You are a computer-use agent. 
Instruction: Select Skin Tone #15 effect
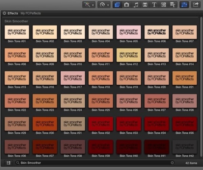click(x=17, y=78)
